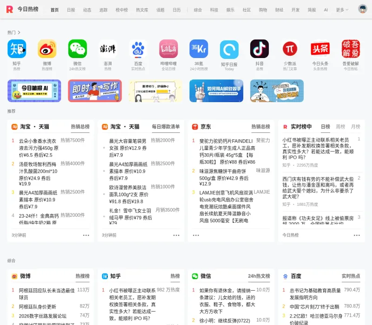Open the blue cartoon thinking-man banner
The height and width of the screenshot is (325, 372).
(x=277, y=91)
